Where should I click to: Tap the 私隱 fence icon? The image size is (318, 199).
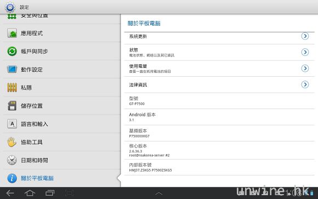tap(12, 88)
